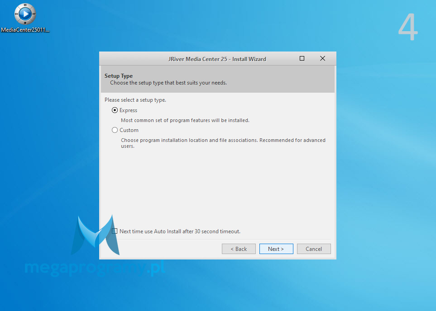This screenshot has height=311, width=436.
Task: Enable Auto Install after 30 second timeout
Action: click(x=115, y=231)
